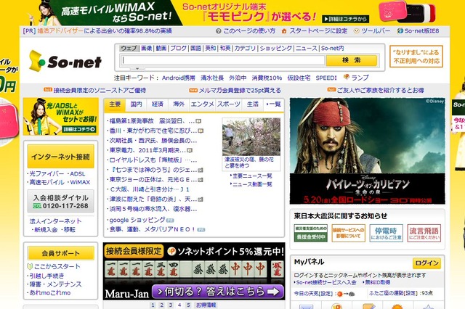This screenshot has width=465, height=309.
Task: Click the 会員サポート yellow button
Action: [61, 253]
